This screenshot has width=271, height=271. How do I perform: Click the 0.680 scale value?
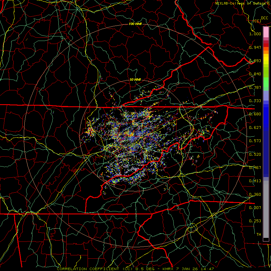255,114
